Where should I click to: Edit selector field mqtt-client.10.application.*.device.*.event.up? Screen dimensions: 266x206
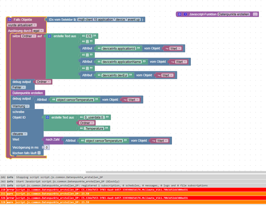click(x=109, y=20)
